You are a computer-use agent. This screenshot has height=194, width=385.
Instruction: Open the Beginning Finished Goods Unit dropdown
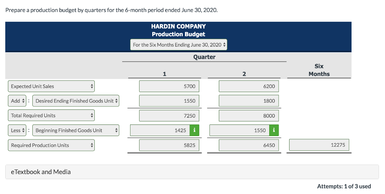[76, 130]
